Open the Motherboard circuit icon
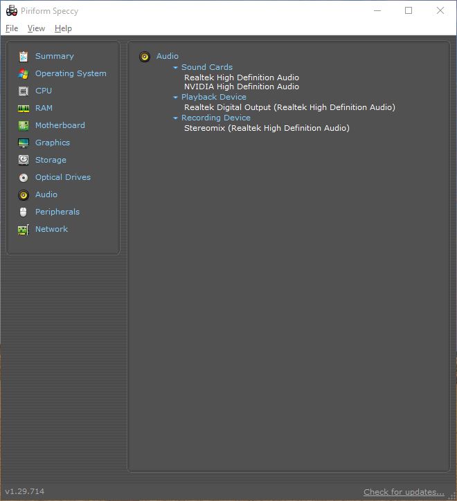The width and height of the screenshot is (457, 501). click(x=24, y=125)
